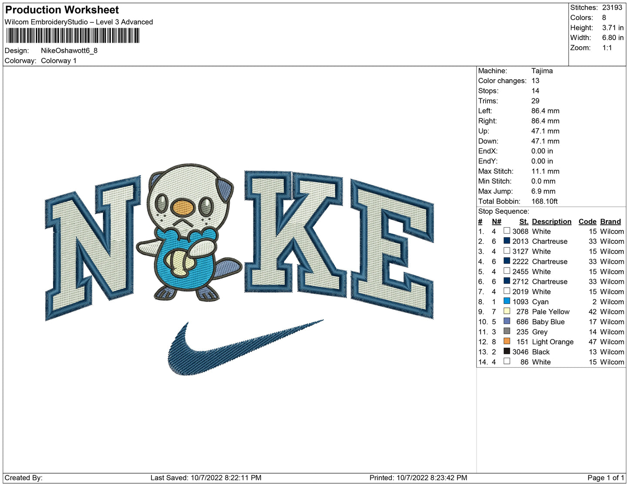
Task: Select the Black 3046 color swatch
Action: [507, 351]
